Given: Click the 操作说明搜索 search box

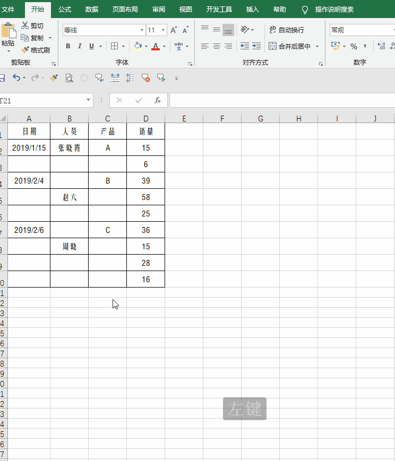Looking at the screenshot, I should 334,10.
